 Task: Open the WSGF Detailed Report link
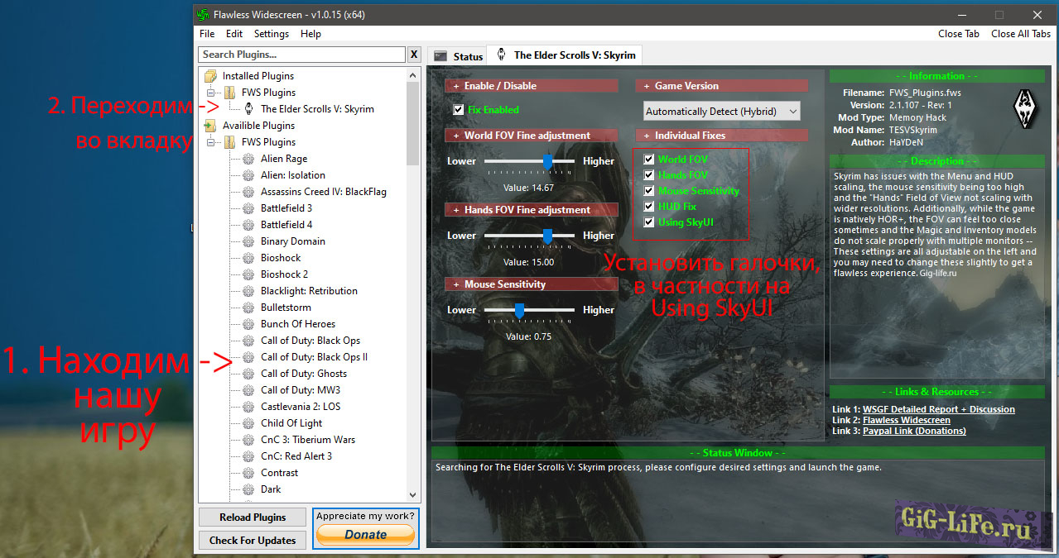point(938,409)
